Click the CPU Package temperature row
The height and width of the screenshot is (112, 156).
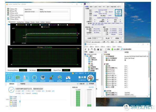pos(116,70)
